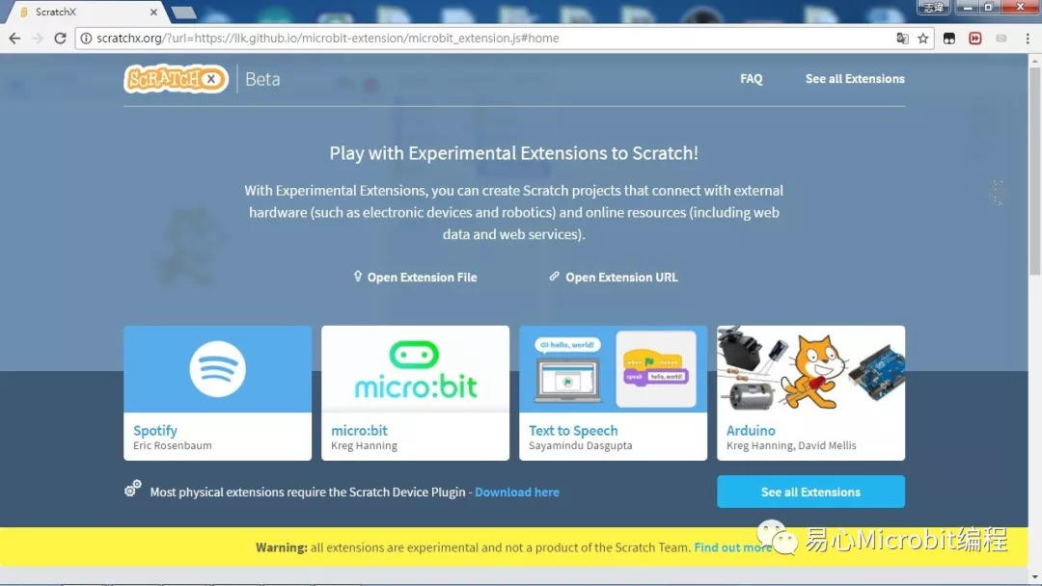Click the Text to Speech thumbnail
The height and width of the screenshot is (586, 1042).
[x=613, y=369]
